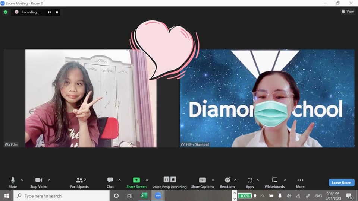Click the green encryption shield icon

click(6, 12)
